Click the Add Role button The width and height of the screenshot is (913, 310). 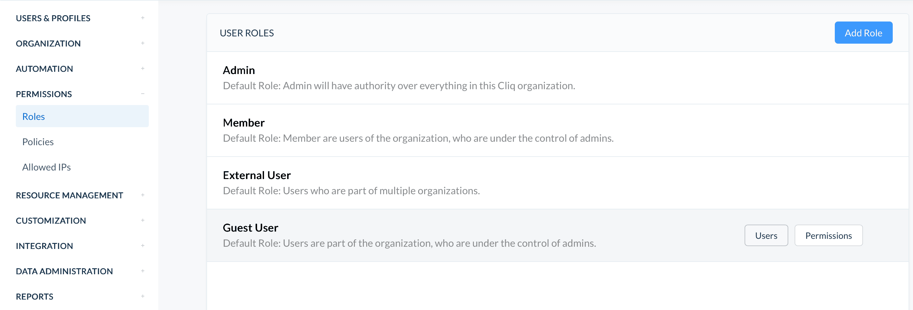coord(863,33)
